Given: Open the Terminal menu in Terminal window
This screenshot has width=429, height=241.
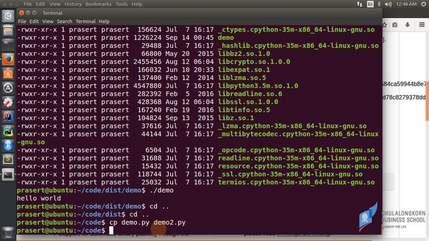Looking at the screenshot, I should click(x=86, y=21).
